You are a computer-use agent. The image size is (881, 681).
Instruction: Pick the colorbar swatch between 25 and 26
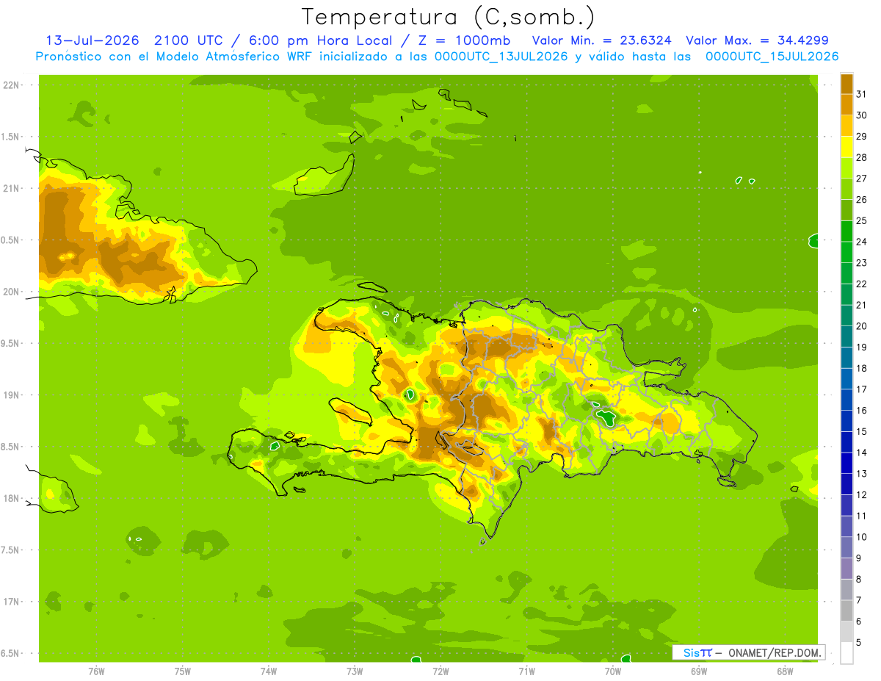846,210
